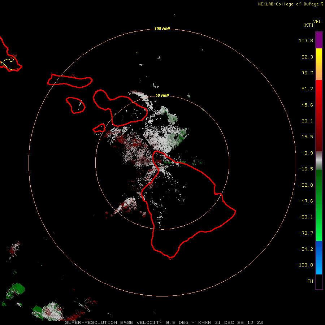Screen dimensions: 325x325
Task: Click the -109.8 velocity scale value
Action: [x=304, y=265]
